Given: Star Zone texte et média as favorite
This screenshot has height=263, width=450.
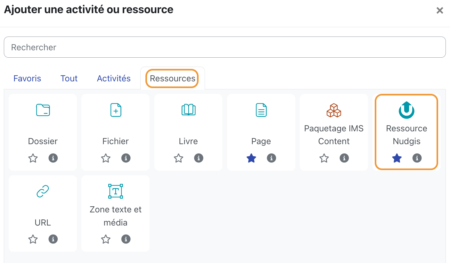Looking at the screenshot, I should [106, 239].
